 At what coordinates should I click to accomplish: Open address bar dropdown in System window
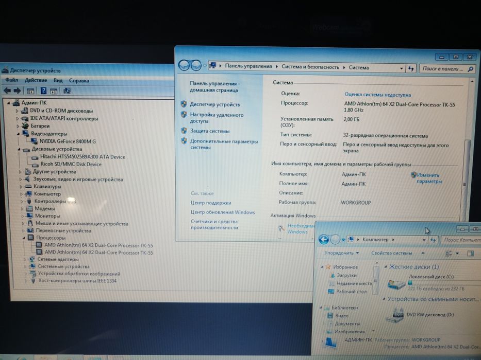pos(401,68)
